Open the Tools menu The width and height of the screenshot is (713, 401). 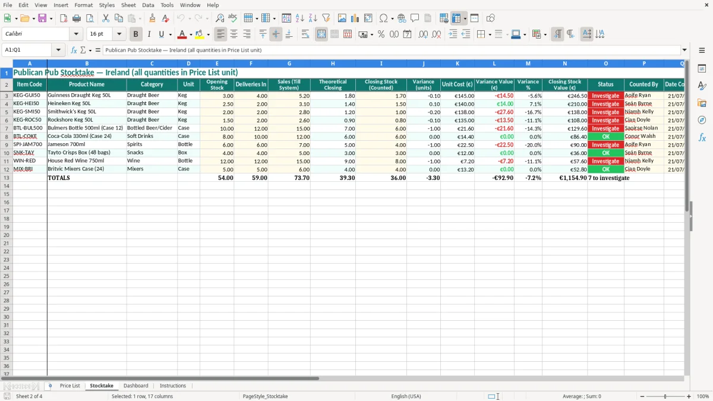pyautogui.click(x=167, y=5)
